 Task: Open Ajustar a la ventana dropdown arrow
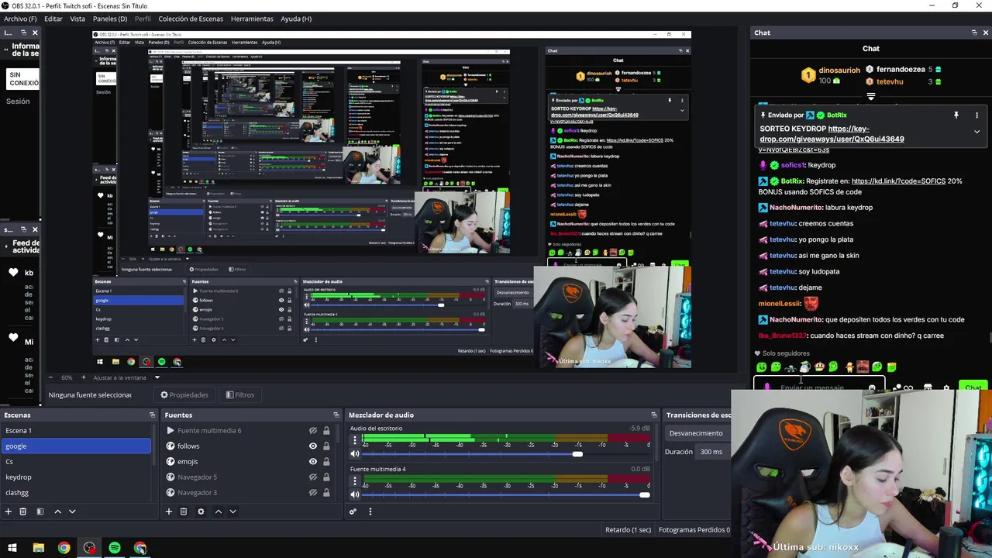pos(157,377)
